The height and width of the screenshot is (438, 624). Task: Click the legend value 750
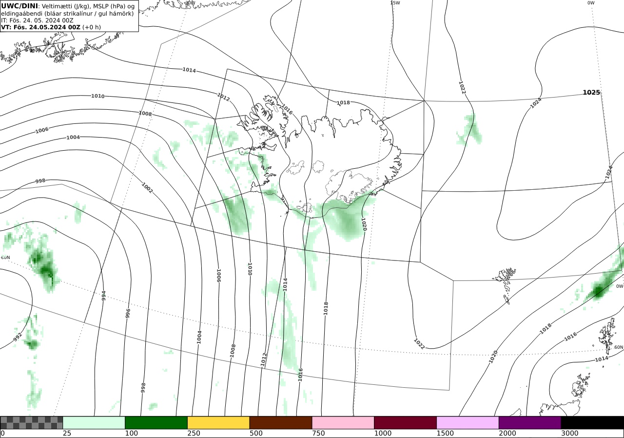(318, 433)
